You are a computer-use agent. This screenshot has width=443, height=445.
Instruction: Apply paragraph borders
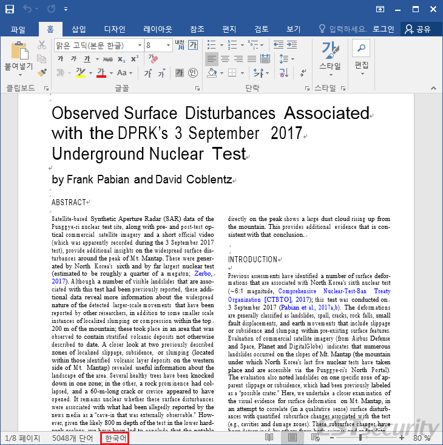[x=232, y=73]
